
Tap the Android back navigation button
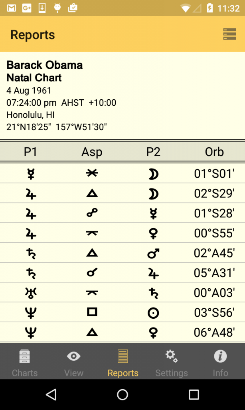(x=51, y=394)
